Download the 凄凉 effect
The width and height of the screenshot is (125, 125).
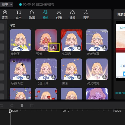(x=79, y=77)
